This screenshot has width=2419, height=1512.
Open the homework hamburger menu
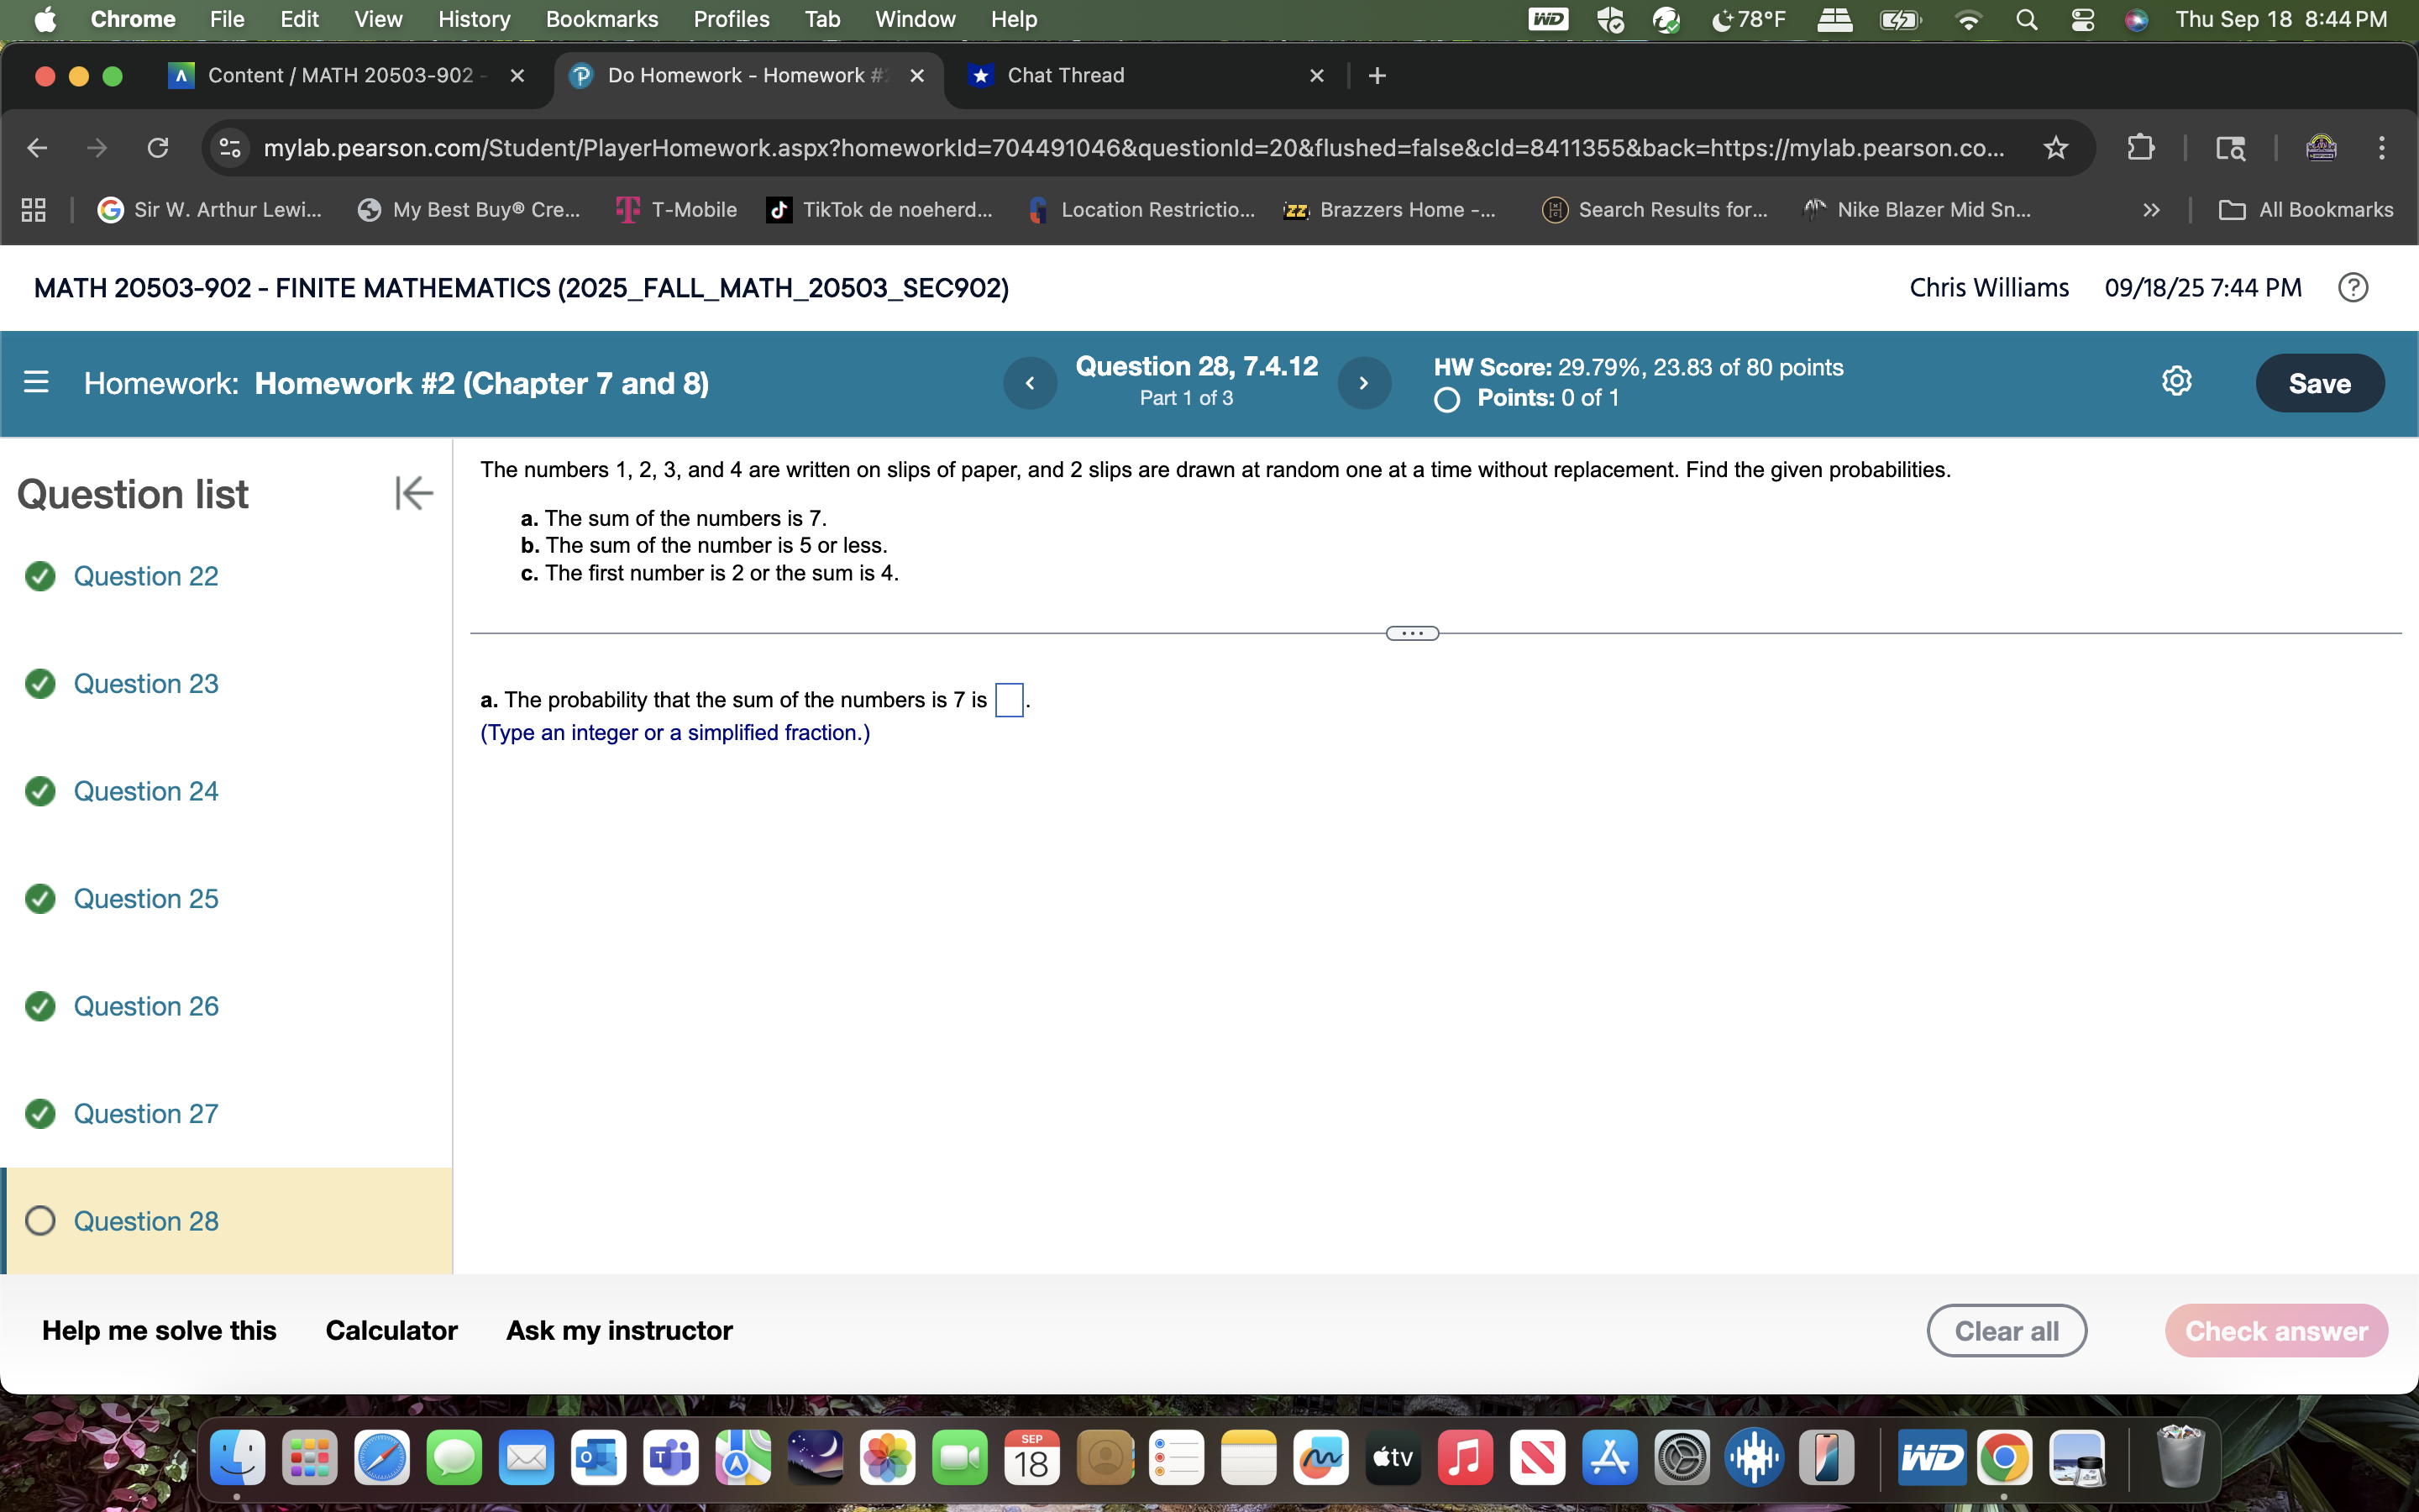click(x=37, y=382)
